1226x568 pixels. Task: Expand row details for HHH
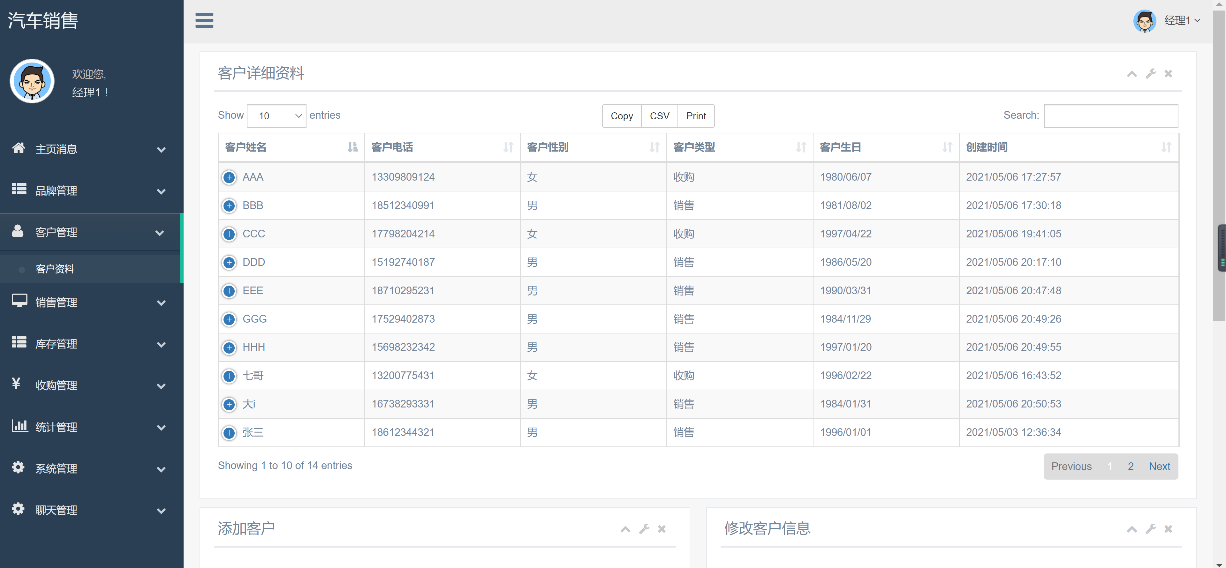(x=229, y=348)
